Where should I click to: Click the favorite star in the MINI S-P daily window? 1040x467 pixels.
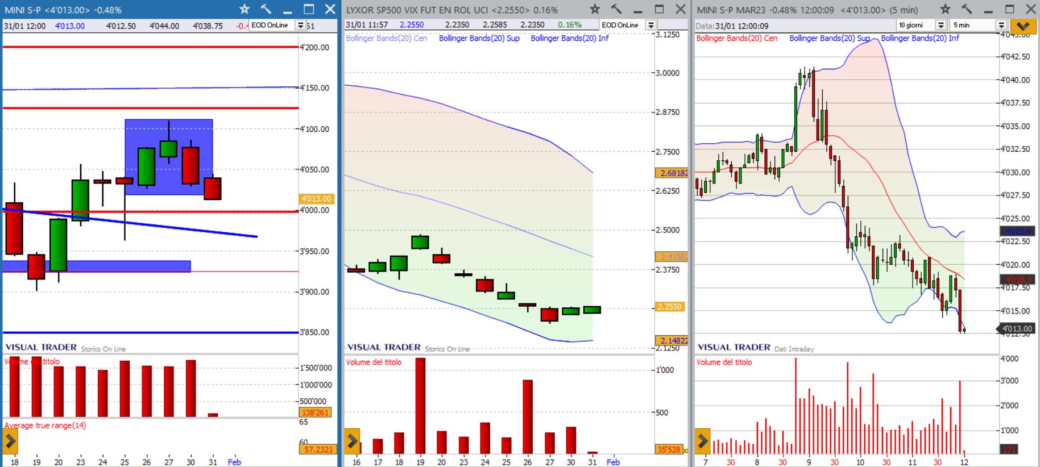245,9
